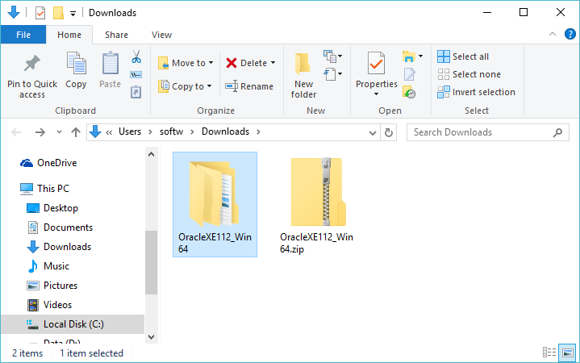Switch to the Share tab
Screen dimensions: 580x363
click(x=116, y=35)
